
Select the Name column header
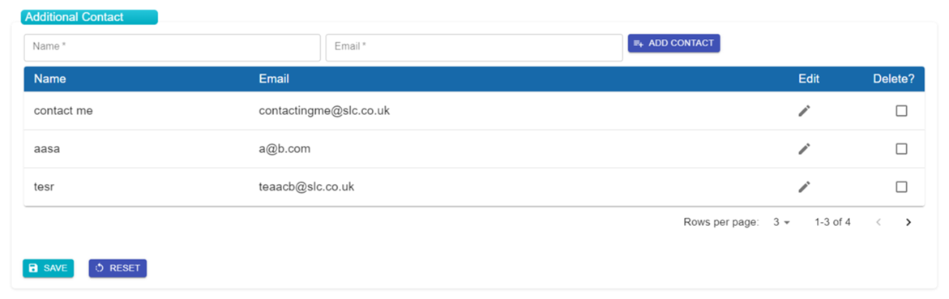click(49, 79)
